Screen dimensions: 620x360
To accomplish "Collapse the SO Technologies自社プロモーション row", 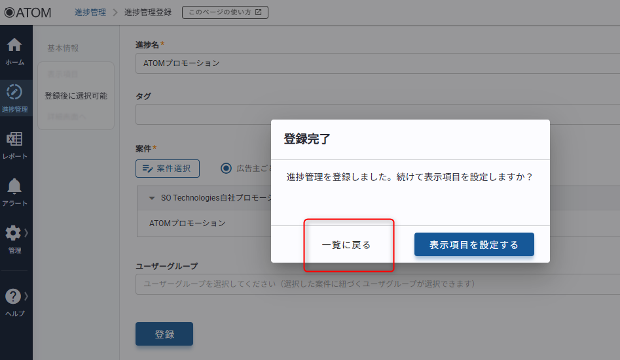I will (152, 198).
